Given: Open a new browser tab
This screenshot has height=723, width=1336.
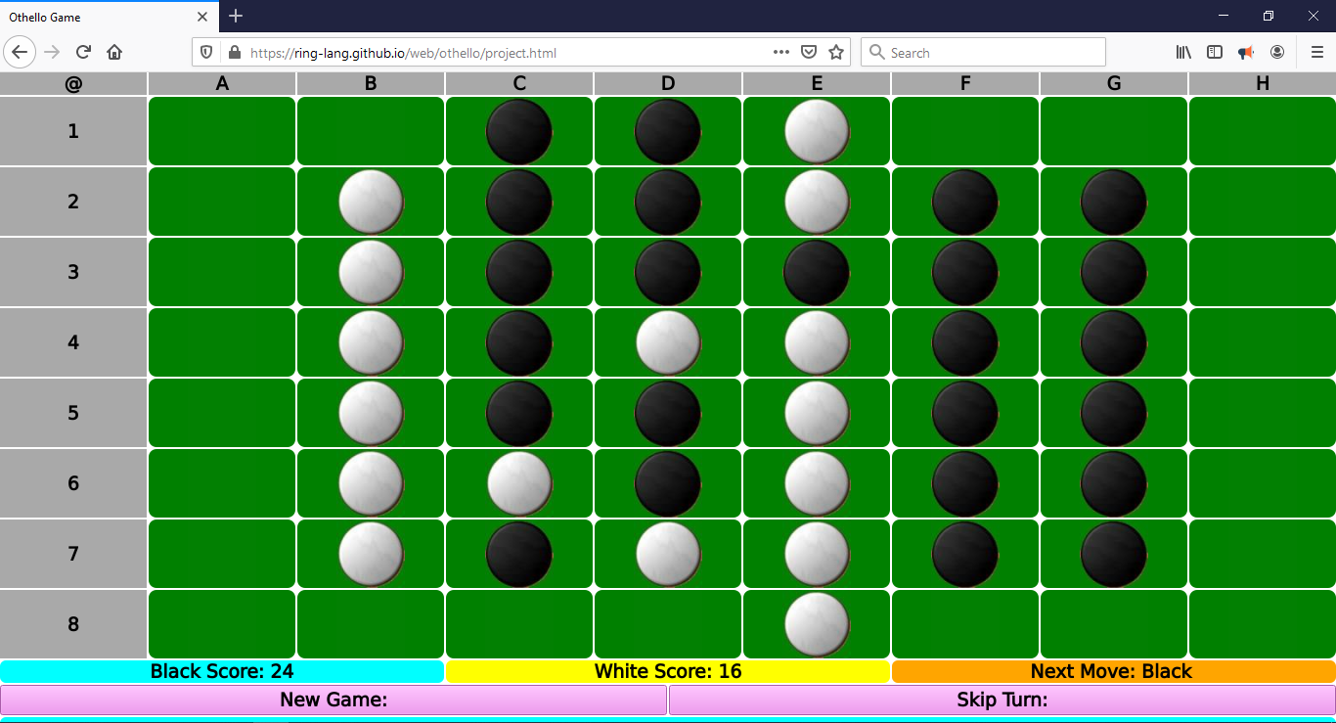Looking at the screenshot, I should (x=235, y=17).
